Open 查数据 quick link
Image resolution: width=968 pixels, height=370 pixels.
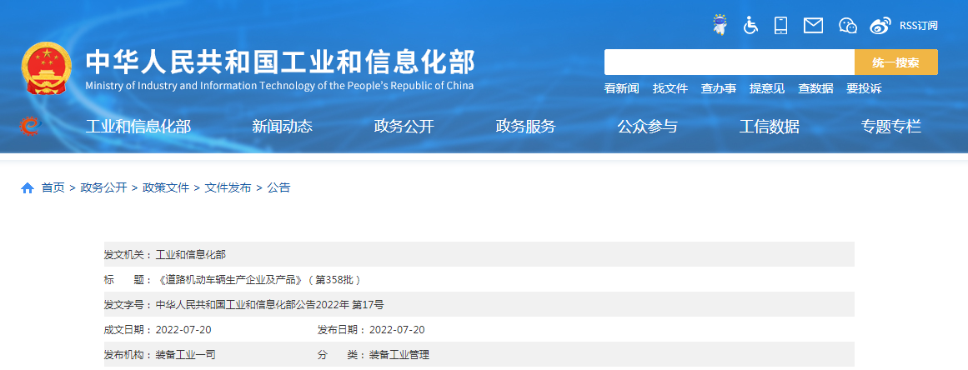coord(815,88)
